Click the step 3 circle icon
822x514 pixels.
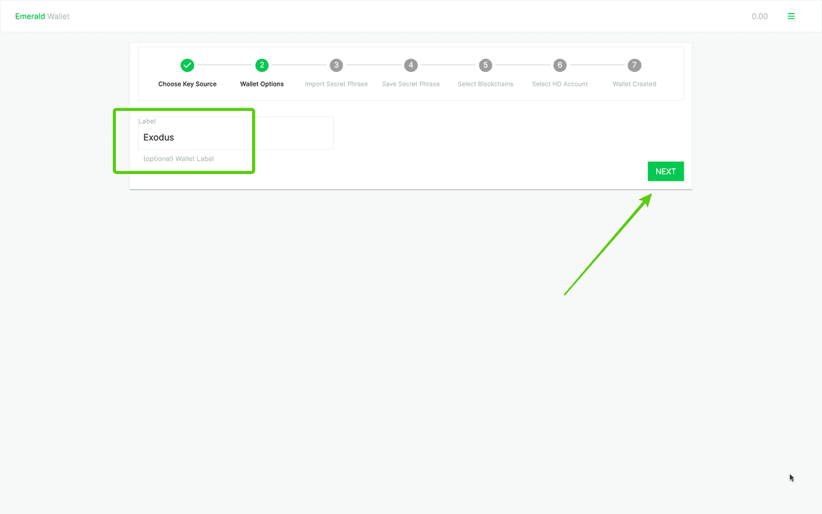pos(336,65)
